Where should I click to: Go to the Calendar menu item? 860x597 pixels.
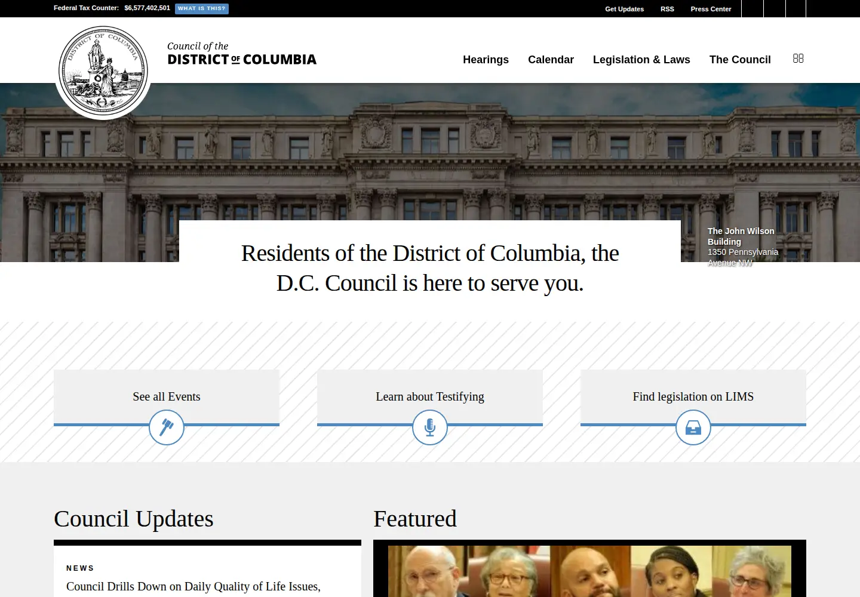[x=551, y=60]
